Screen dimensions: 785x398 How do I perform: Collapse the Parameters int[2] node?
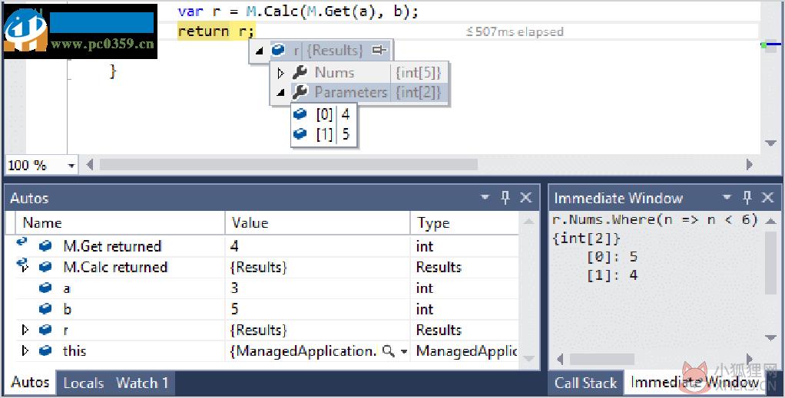click(280, 93)
